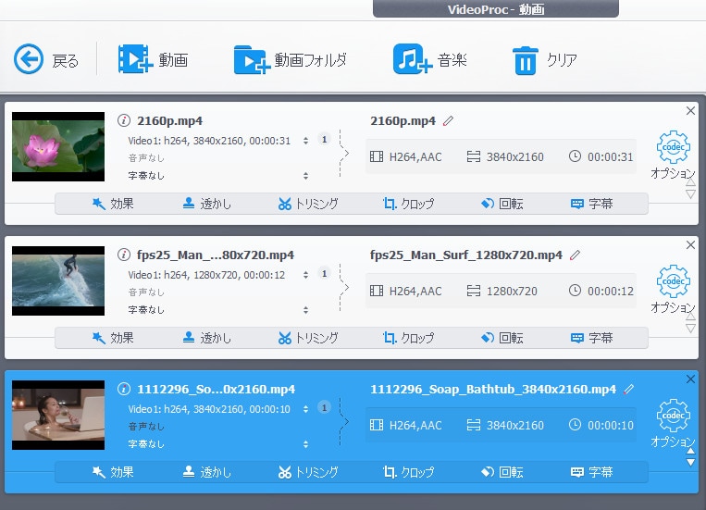Open クロップ crop for Soap_Bathtub video
This screenshot has height=510, width=706.
pyautogui.click(x=408, y=472)
